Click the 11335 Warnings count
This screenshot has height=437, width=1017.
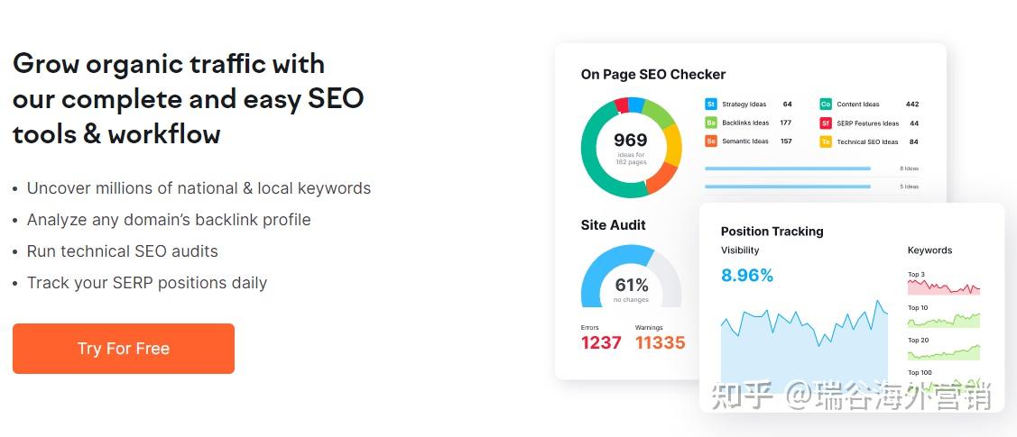tap(660, 342)
